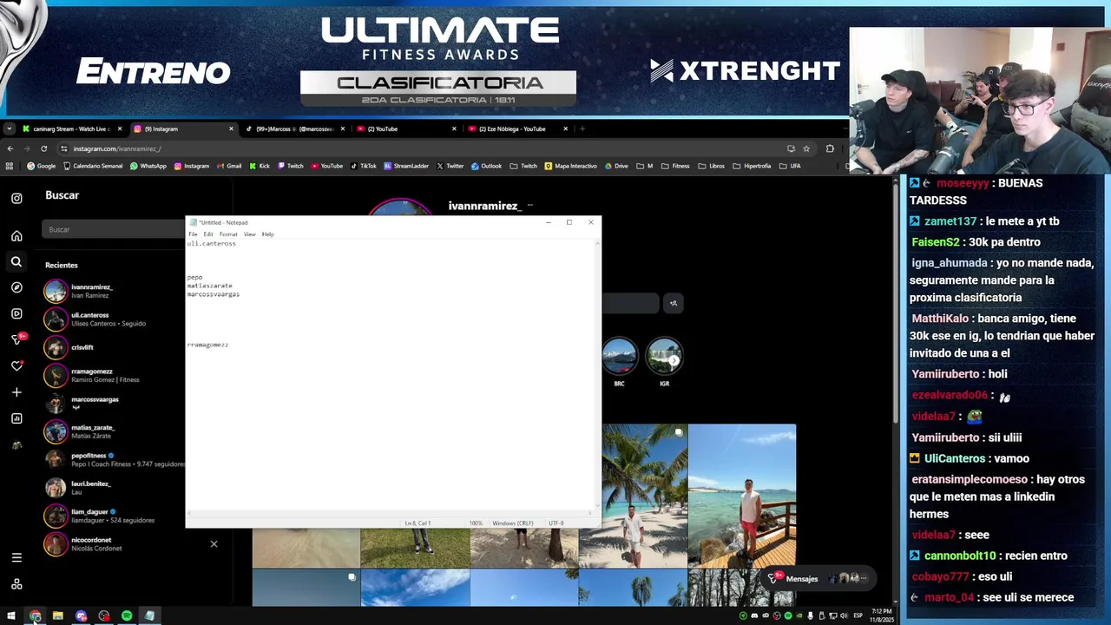Open crisvlift recent search result

(x=115, y=347)
